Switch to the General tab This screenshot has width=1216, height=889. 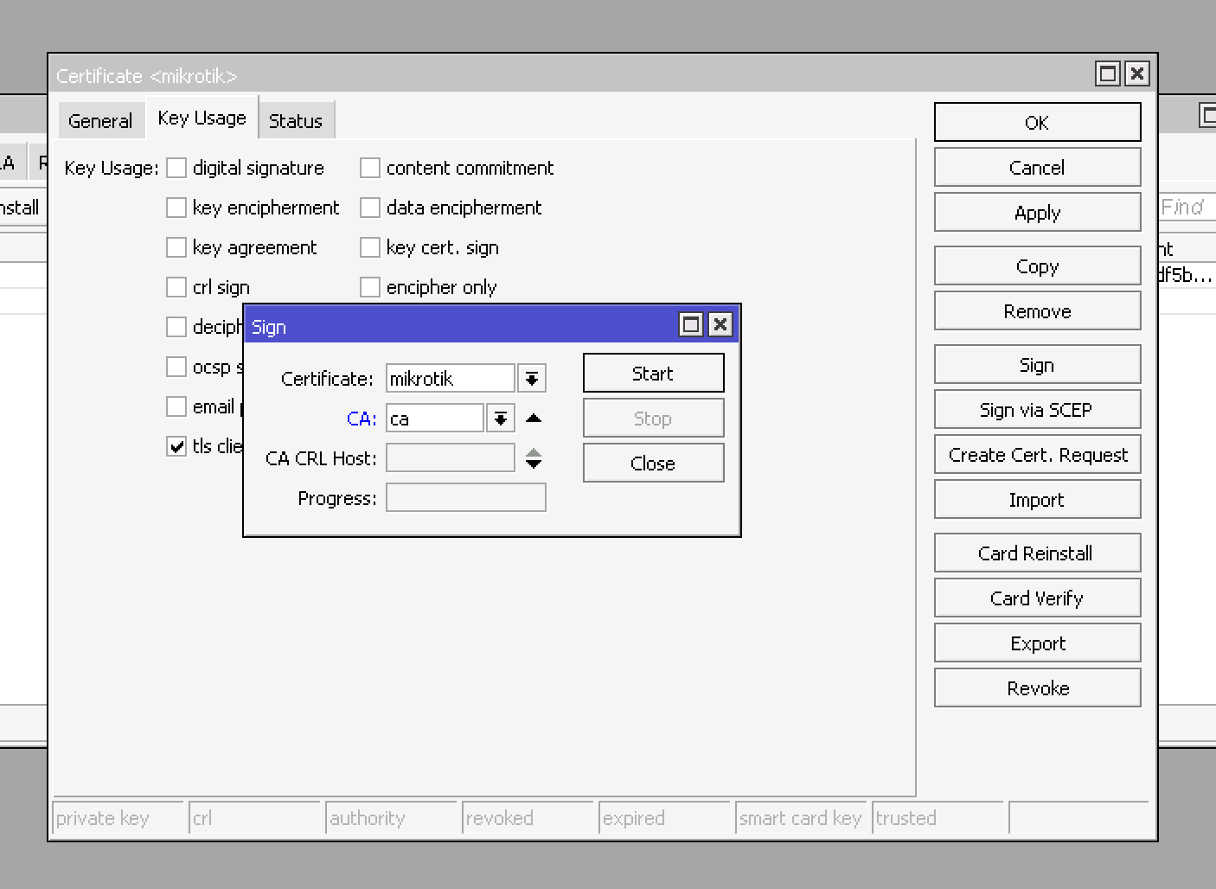point(100,121)
